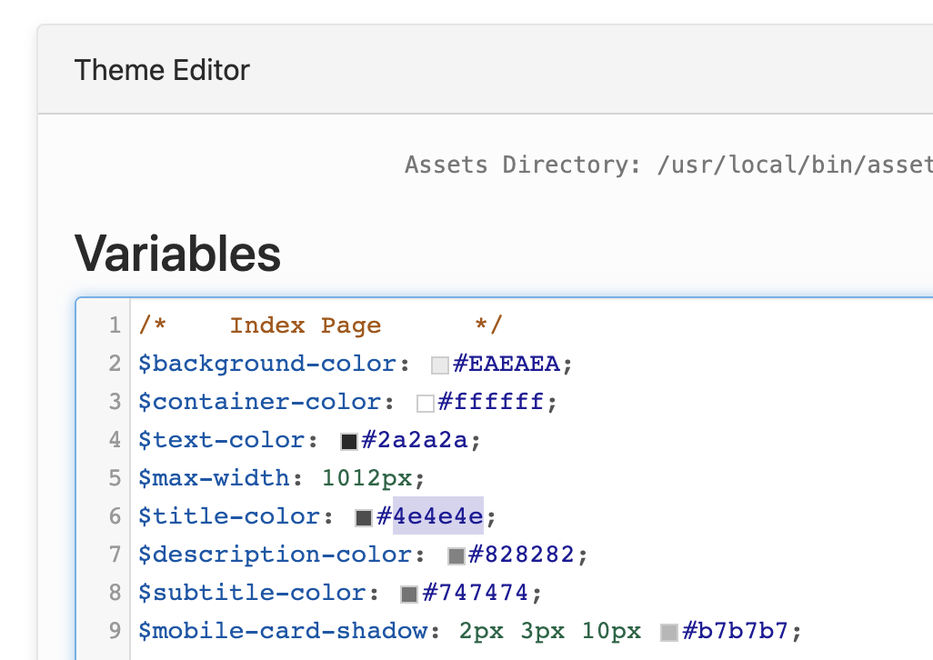Click the Theme Editor title bar

coord(162,69)
